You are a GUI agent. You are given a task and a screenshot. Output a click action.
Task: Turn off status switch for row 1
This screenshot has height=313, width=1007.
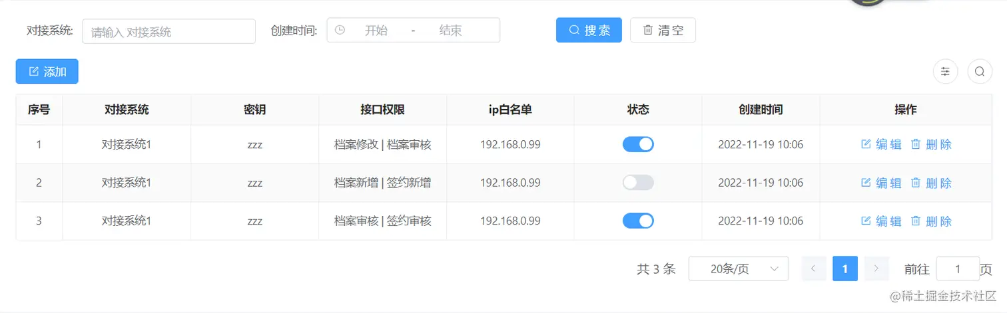click(638, 144)
